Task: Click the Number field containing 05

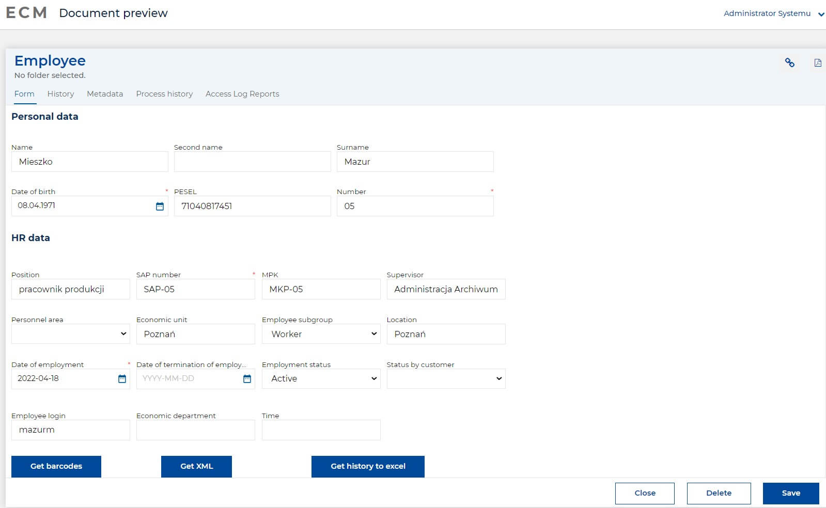Action: [415, 206]
